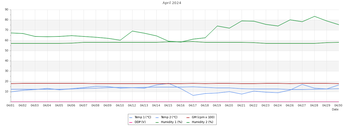Viewport: 344px width, 134px height.
Task: Toggle the Temp 2 (°C) series label
Action: [x=169, y=117]
